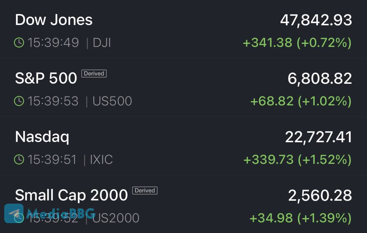Image resolution: width=367 pixels, height=233 pixels.
Task: Click the Telegram paper-plane watermark icon
Action: click(x=14, y=213)
